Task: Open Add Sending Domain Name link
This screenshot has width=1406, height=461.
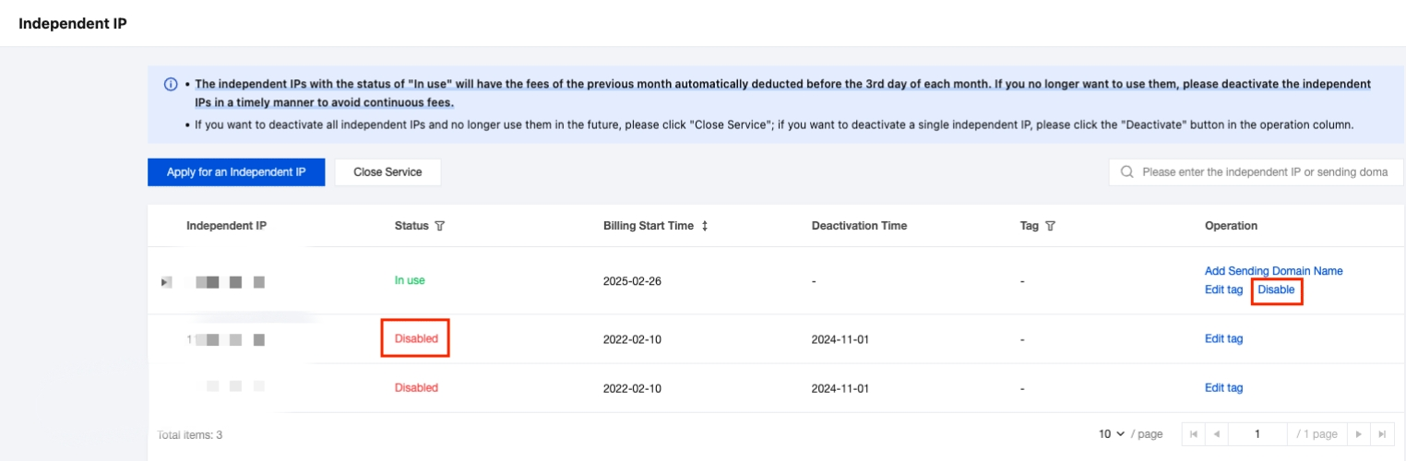Action: (x=1273, y=271)
